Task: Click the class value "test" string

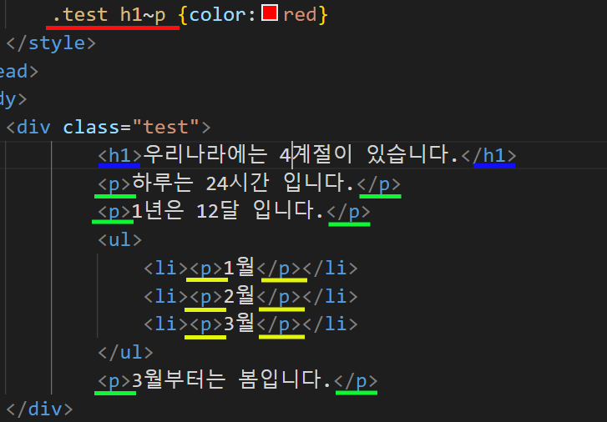Action: tap(166, 127)
